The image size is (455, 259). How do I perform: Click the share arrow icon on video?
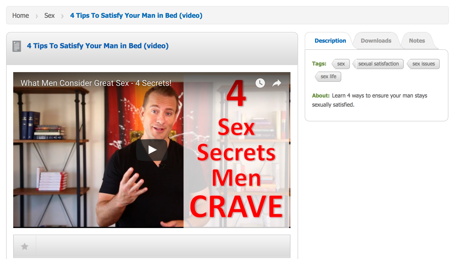click(x=277, y=83)
